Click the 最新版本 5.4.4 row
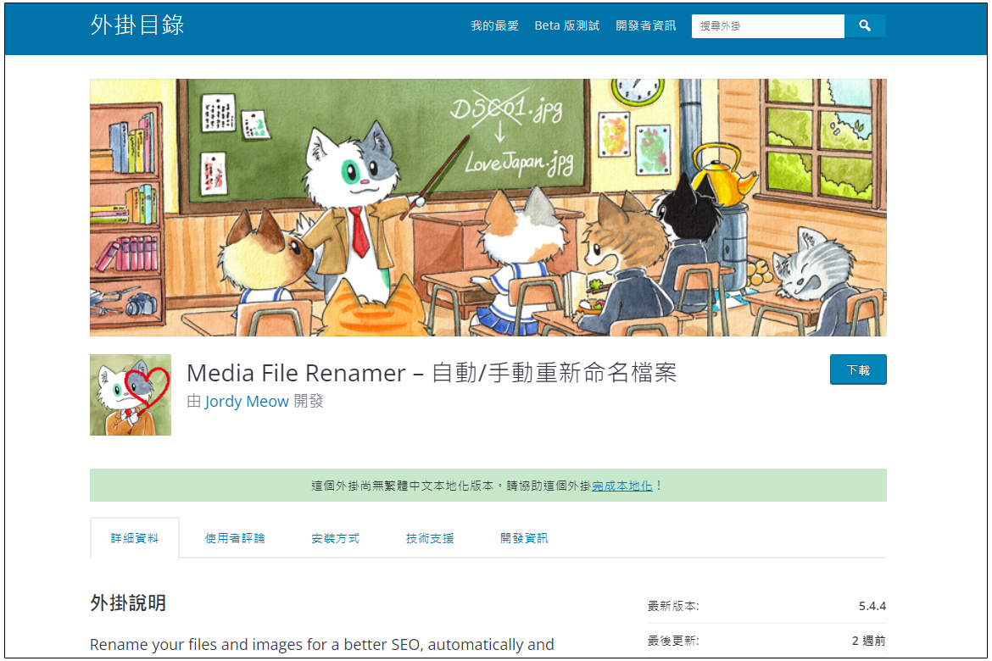 (766, 606)
